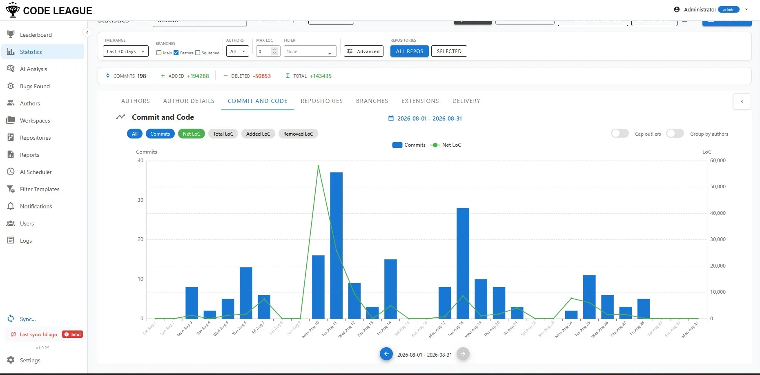
Task: Open the Extensions tab
Action: click(420, 101)
